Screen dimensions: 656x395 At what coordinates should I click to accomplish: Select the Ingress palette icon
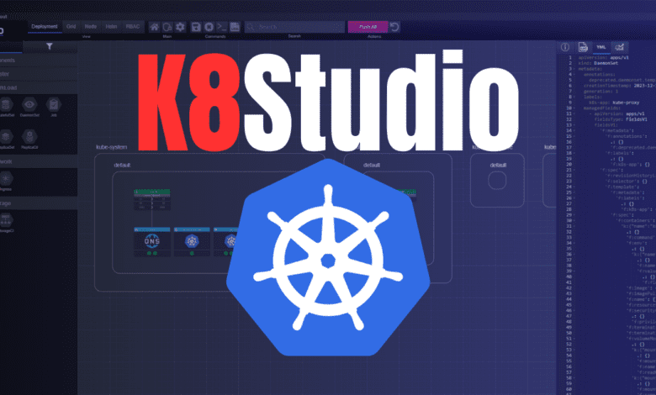point(6,179)
